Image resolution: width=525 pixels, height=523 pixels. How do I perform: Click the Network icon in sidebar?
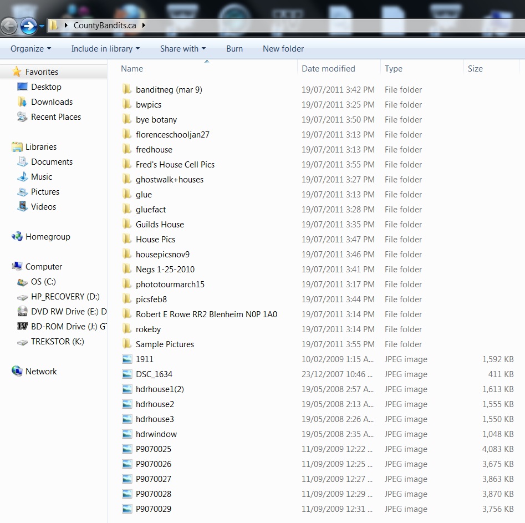coord(17,372)
